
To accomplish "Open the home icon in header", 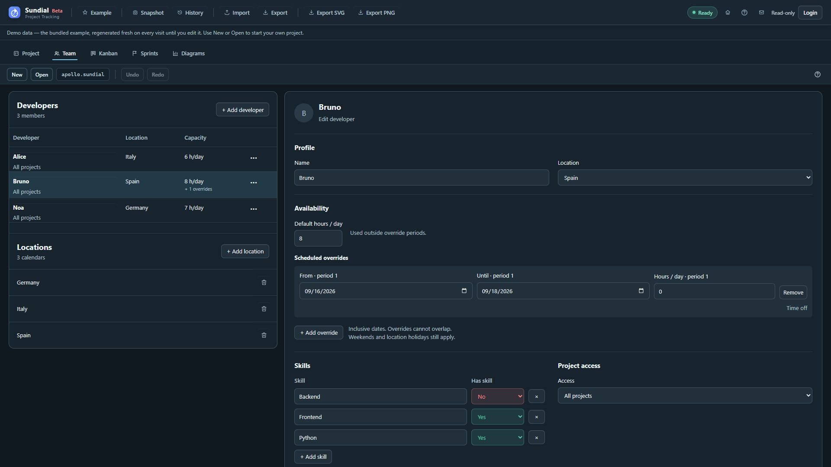I will [x=728, y=13].
